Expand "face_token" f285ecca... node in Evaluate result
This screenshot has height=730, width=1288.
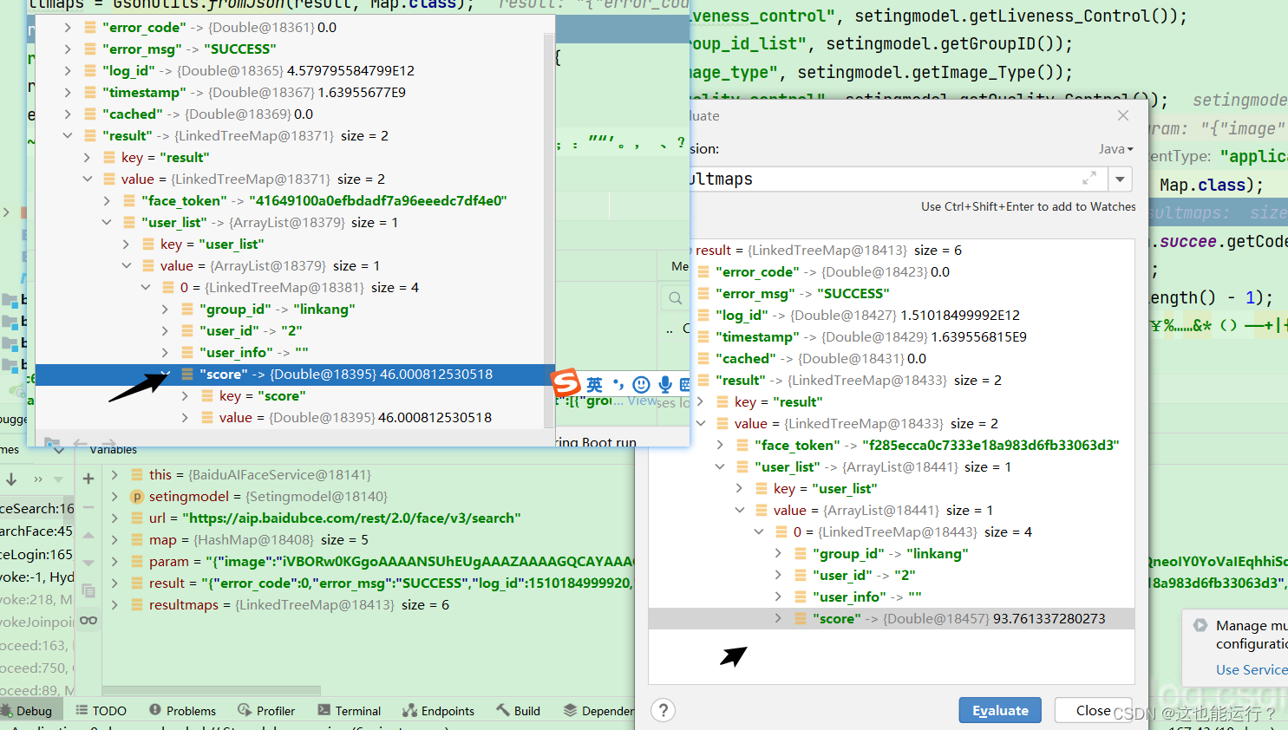pos(720,446)
